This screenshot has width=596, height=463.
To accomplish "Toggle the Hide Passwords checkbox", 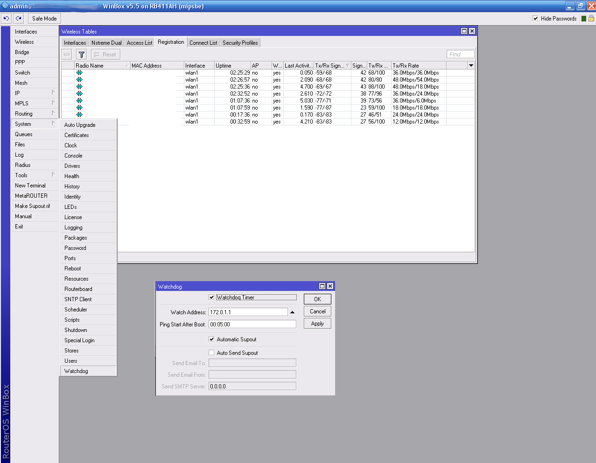I will pos(535,19).
